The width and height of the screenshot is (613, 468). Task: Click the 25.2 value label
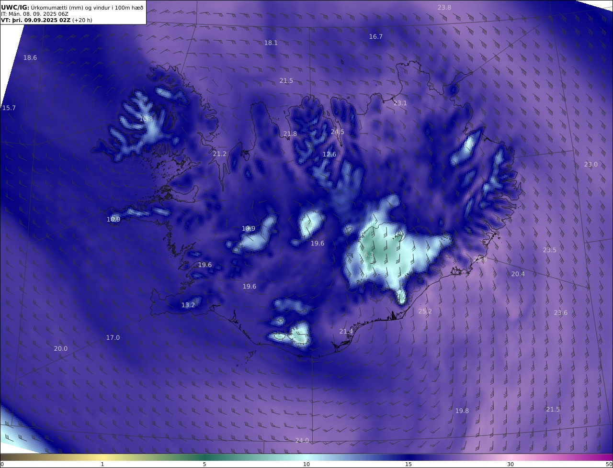[425, 312]
